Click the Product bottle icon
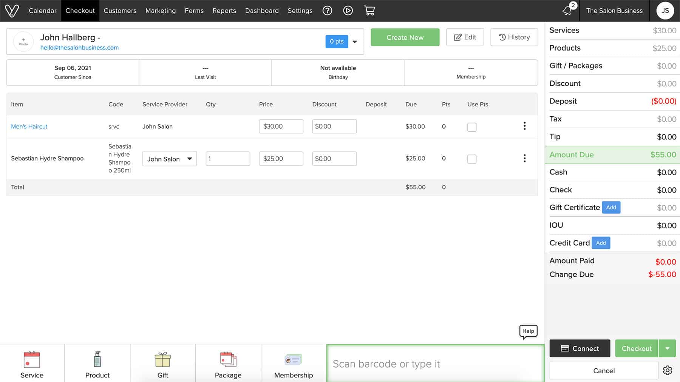This screenshot has height=382, width=680. pos(97,359)
